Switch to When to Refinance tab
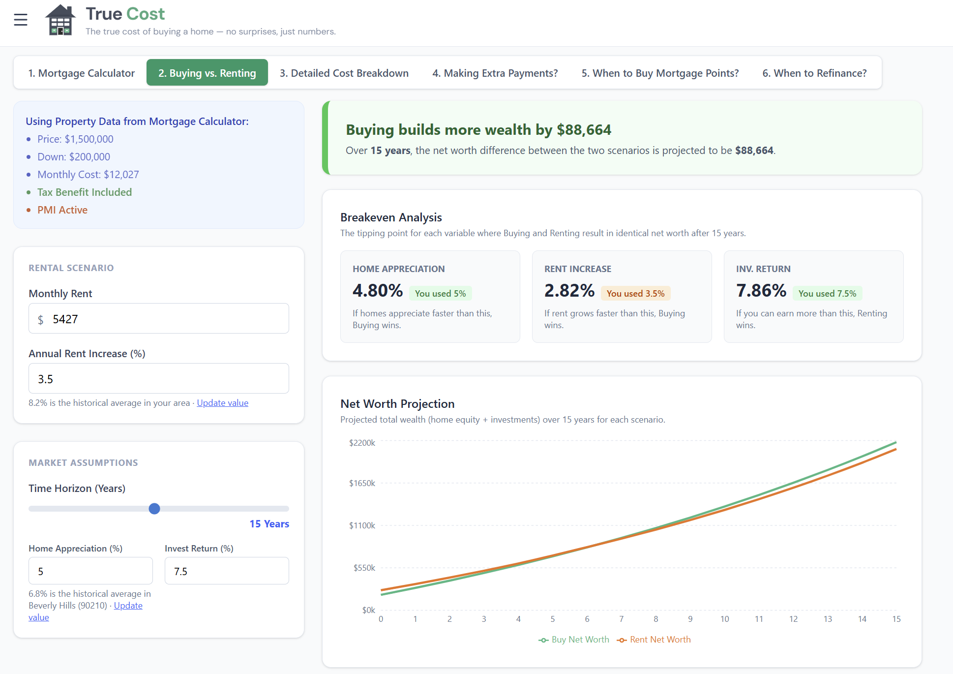This screenshot has height=674, width=953. pos(814,73)
